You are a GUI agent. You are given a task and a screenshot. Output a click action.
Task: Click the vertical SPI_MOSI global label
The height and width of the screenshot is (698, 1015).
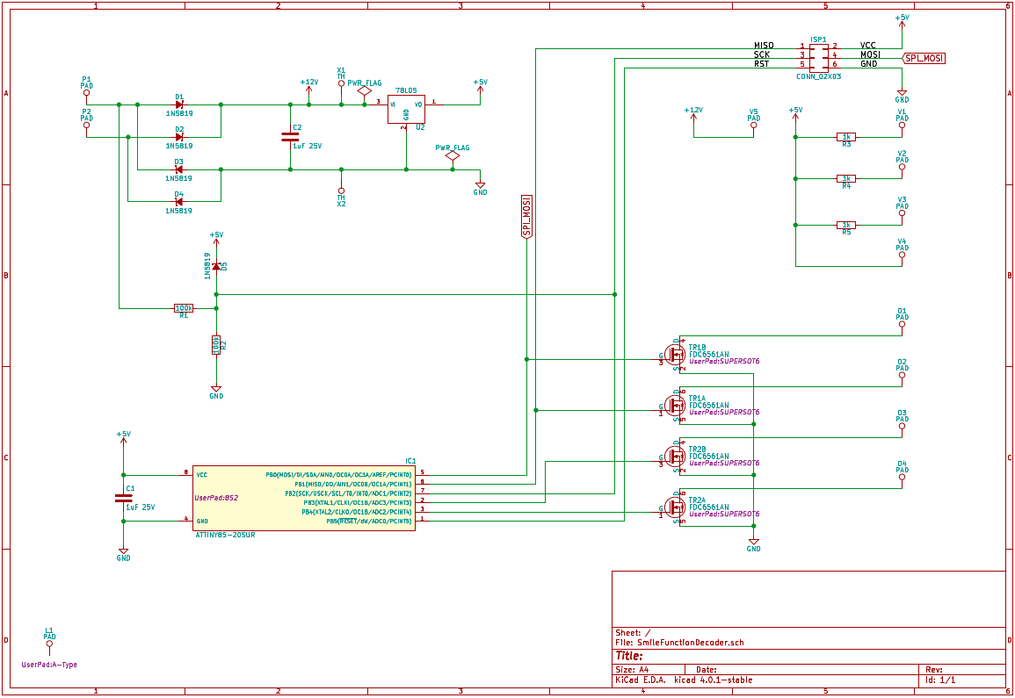[527, 217]
